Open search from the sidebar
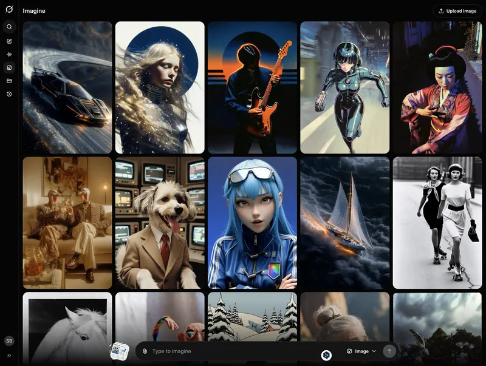Screen dimensions: 486x366 9,27
